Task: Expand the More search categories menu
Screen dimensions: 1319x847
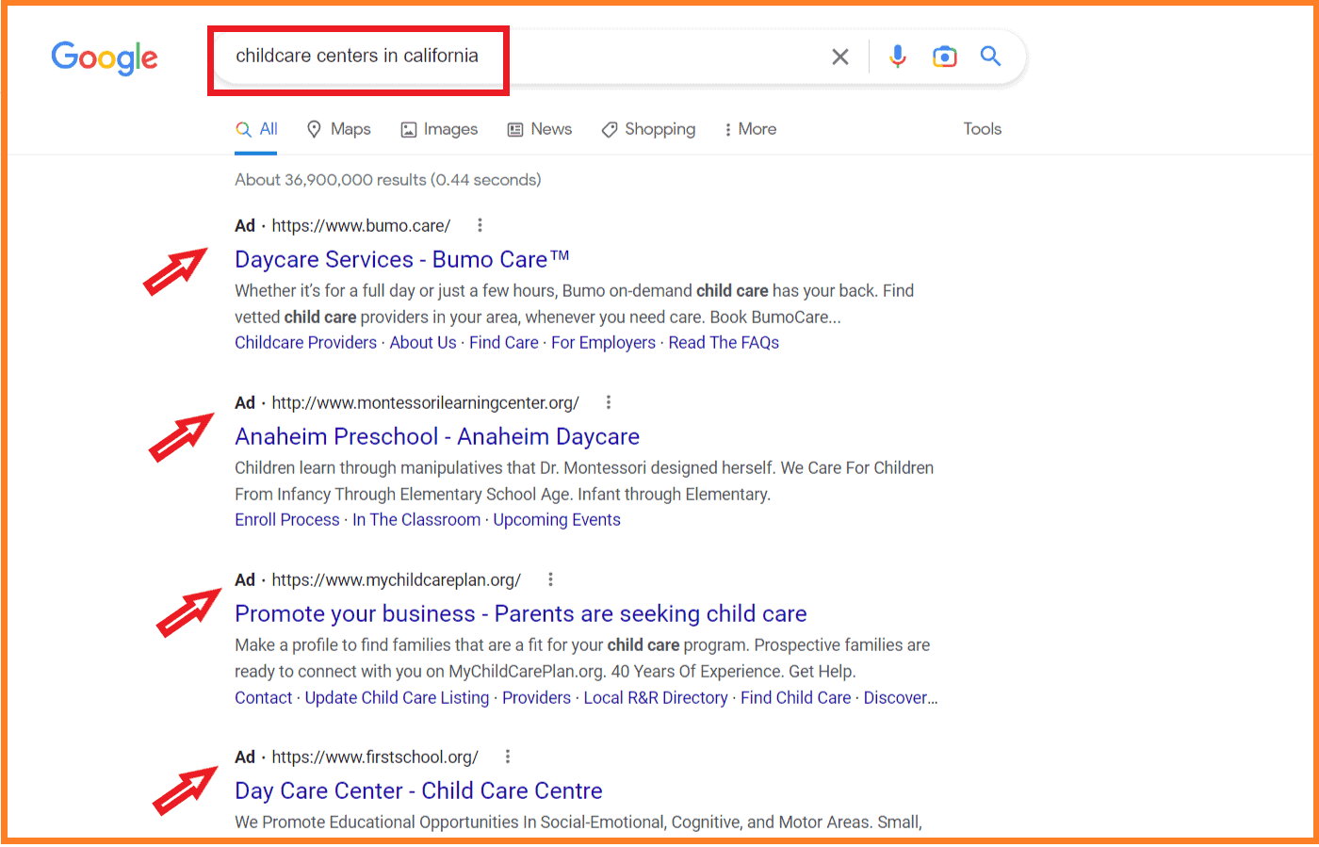Action: pos(750,129)
